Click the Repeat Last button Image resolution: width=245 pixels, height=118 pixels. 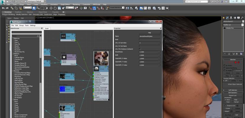click(233, 95)
